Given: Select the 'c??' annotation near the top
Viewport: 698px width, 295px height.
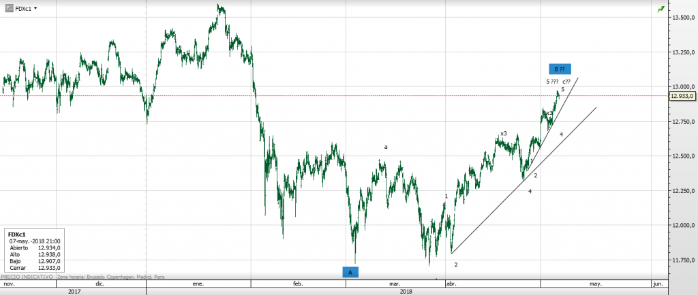Looking at the screenshot, I should pyautogui.click(x=566, y=82).
